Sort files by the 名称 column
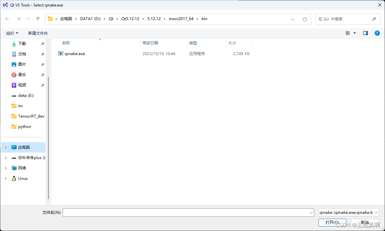The height and width of the screenshot is (231, 385). tap(66, 43)
